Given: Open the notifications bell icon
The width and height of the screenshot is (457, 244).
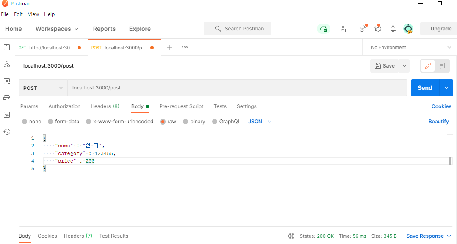Looking at the screenshot, I should pyautogui.click(x=393, y=29).
